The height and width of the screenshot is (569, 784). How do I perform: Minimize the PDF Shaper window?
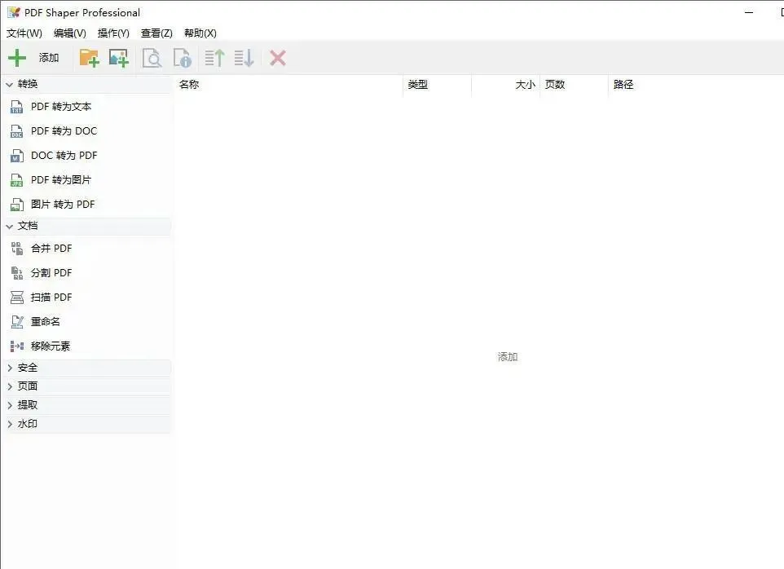pyautogui.click(x=749, y=12)
